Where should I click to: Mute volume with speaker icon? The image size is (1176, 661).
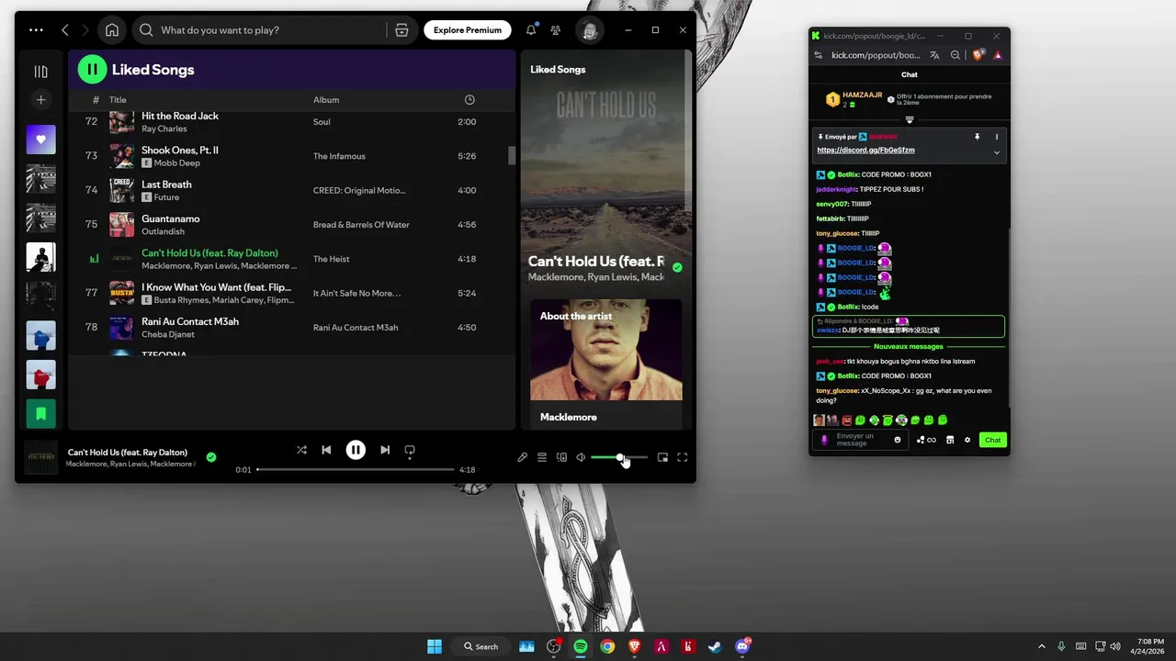(581, 457)
